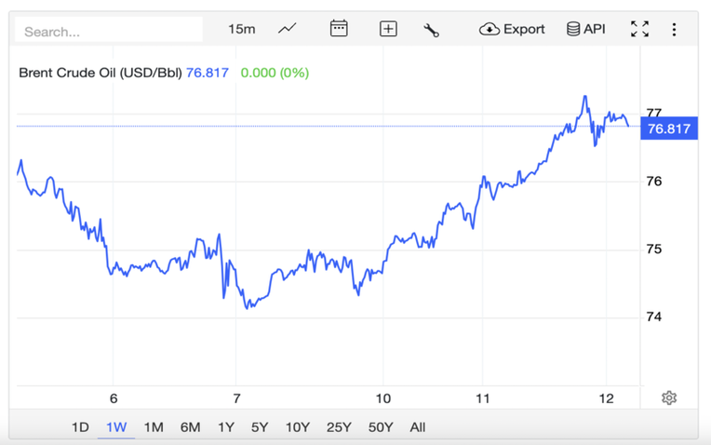Click the Search input field
The image size is (711, 445).
[109, 30]
